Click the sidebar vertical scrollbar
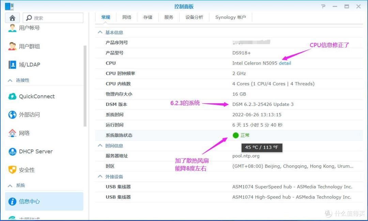 (x=85, y=86)
